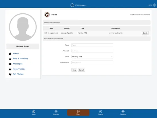This screenshot has height=118, width=157.
Task: Delete the Fish oil supplement entry
Action: point(145,33)
